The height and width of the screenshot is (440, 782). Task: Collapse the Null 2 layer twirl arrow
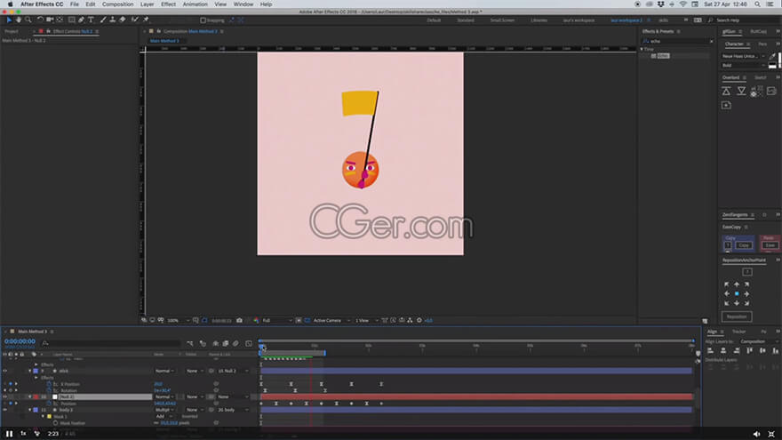[30, 397]
